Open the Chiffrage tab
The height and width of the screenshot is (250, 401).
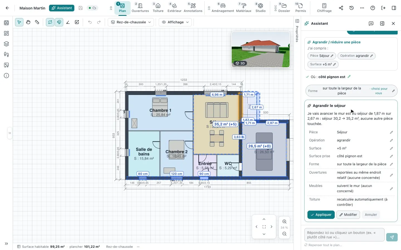(324, 8)
